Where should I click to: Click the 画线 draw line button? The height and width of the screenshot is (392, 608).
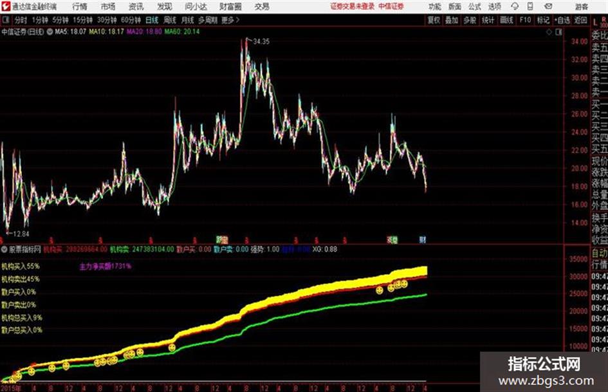click(506, 20)
